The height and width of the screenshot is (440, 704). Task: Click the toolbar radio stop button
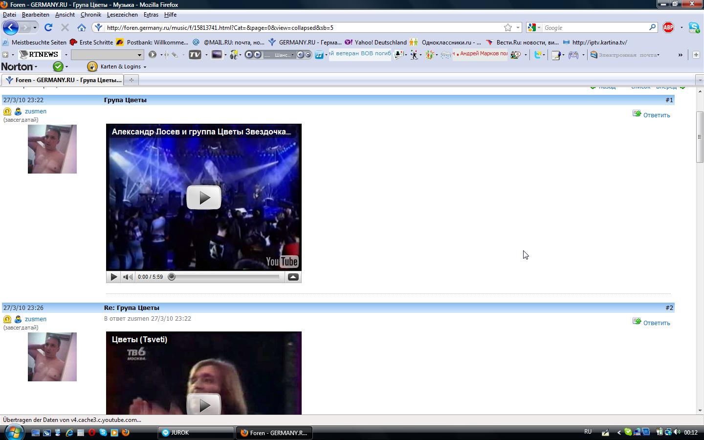(x=249, y=54)
